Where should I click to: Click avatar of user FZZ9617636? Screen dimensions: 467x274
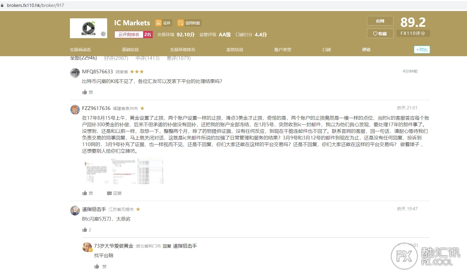click(x=75, y=110)
